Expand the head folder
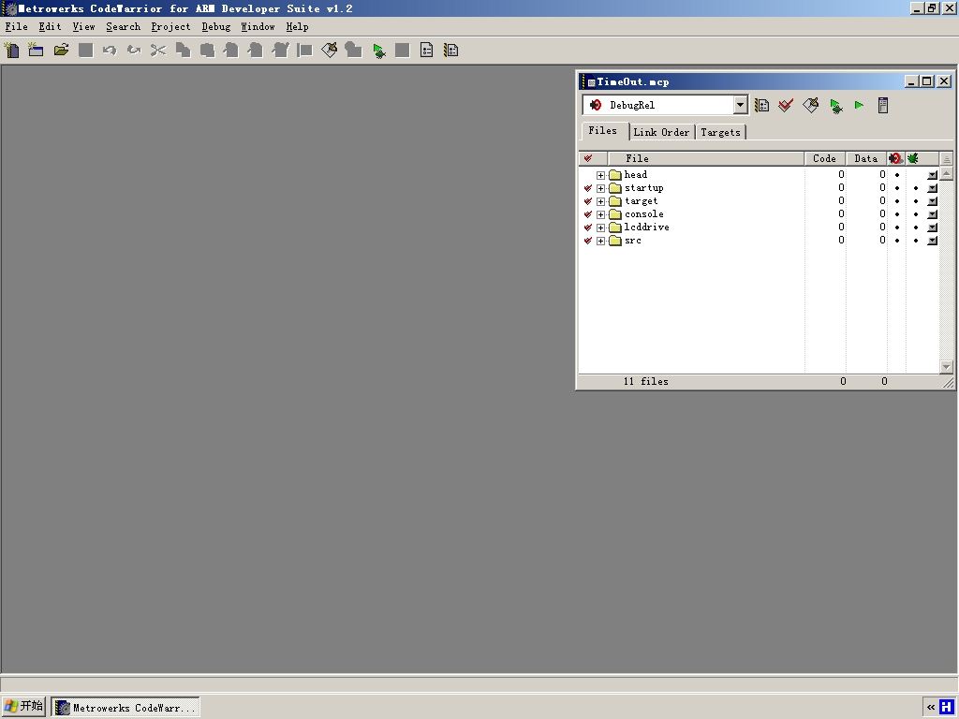The height and width of the screenshot is (719, 959). (600, 175)
